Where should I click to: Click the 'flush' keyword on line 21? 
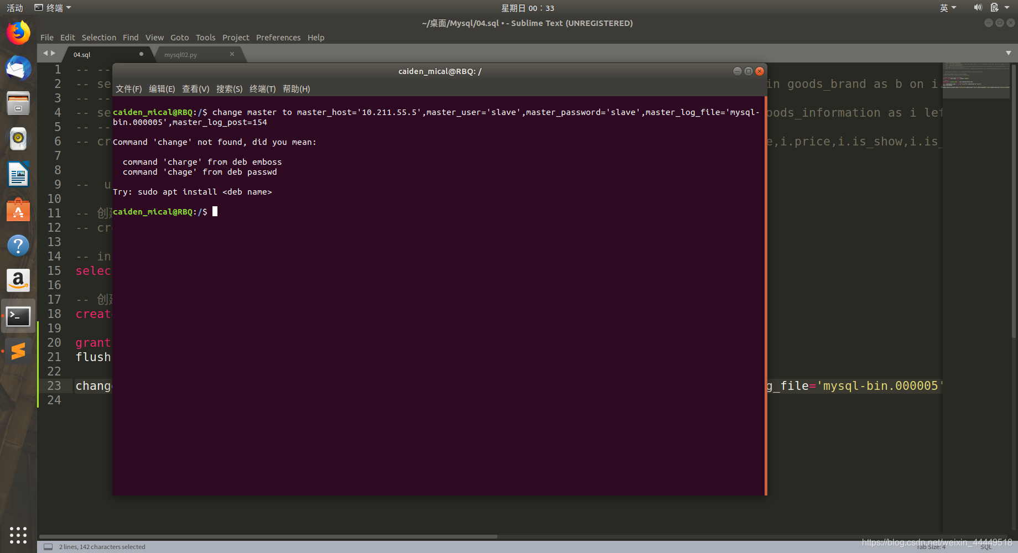pos(93,357)
